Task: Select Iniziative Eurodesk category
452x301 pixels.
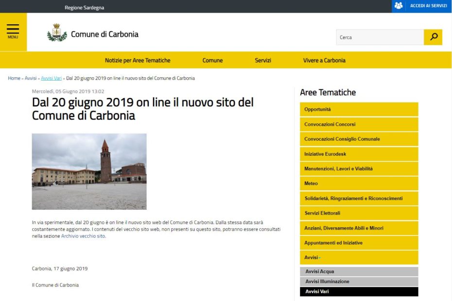Action: click(359, 154)
